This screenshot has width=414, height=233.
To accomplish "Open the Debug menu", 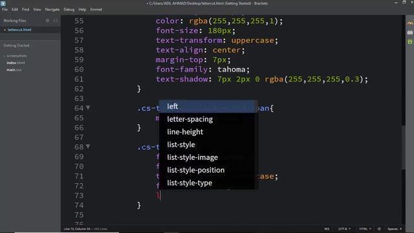I will [69, 9].
